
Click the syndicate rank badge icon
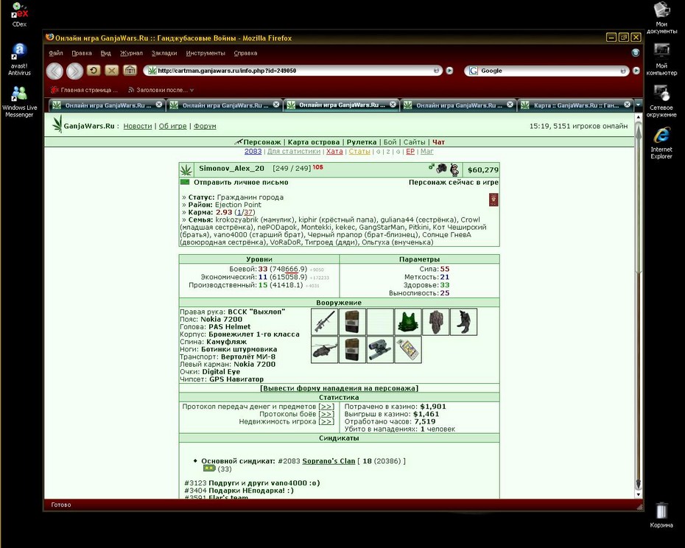coord(209,468)
